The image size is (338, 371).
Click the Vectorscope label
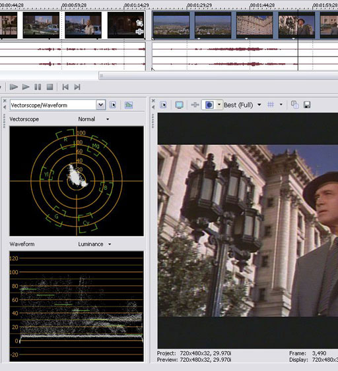(24, 119)
